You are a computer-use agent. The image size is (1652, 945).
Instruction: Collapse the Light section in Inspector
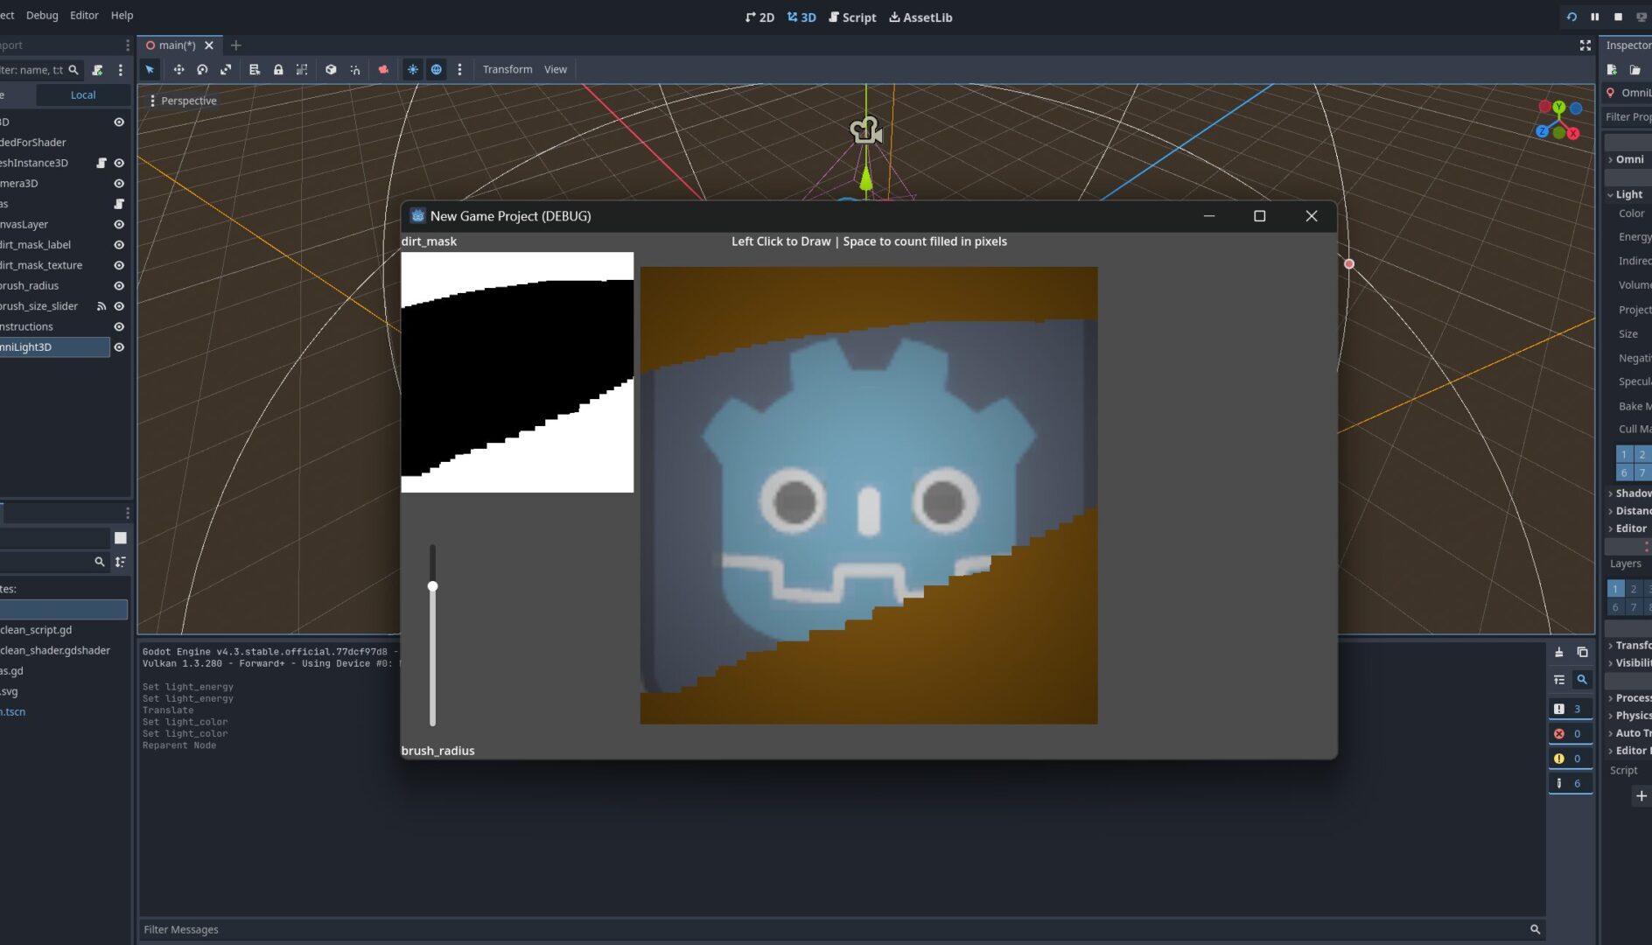coord(1628,194)
